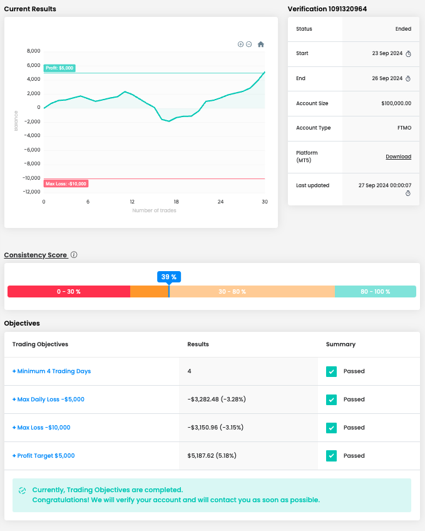Image resolution: width=425 pixels, height=531 pixels.
Task: Click clock icon under Last updated time
Action: [x=408, y=193]
